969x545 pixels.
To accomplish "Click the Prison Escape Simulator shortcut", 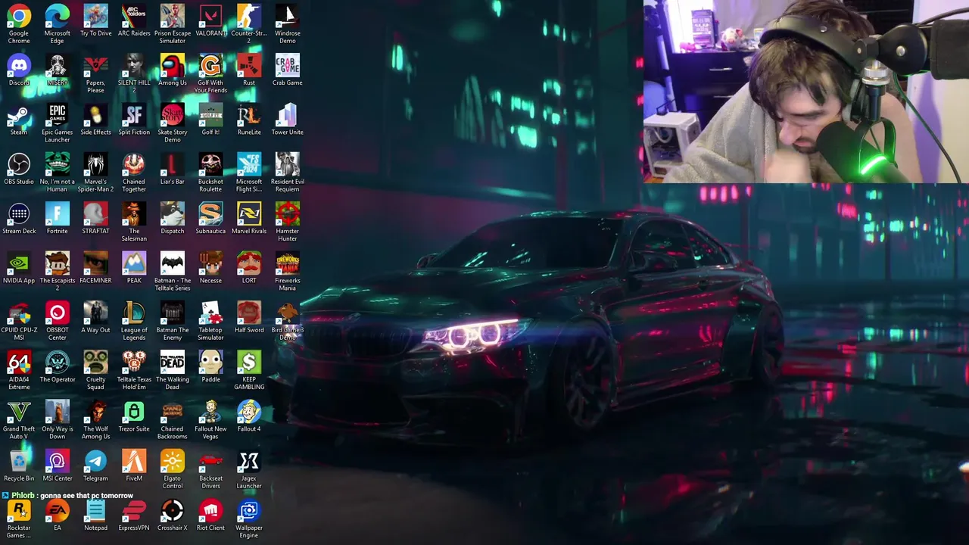I will pos(173,16).
